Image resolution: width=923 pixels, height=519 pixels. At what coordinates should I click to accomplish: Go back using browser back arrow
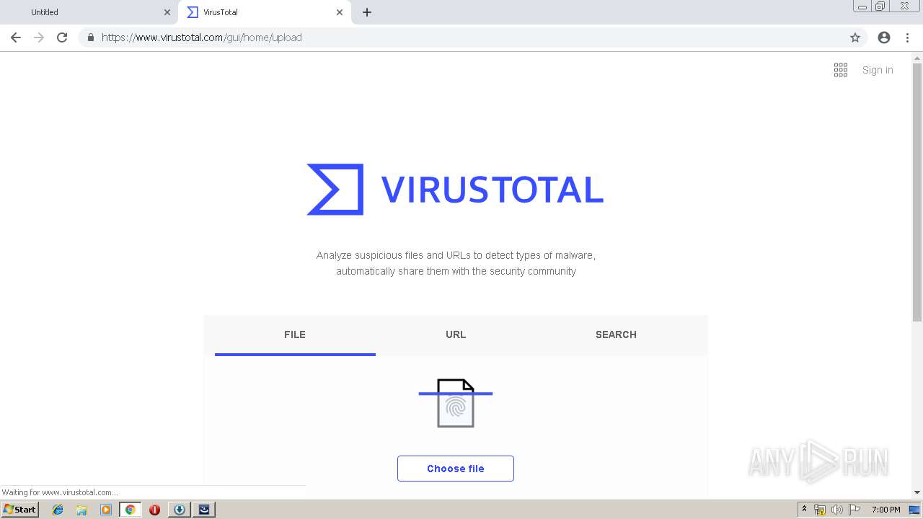pos(16,37)
